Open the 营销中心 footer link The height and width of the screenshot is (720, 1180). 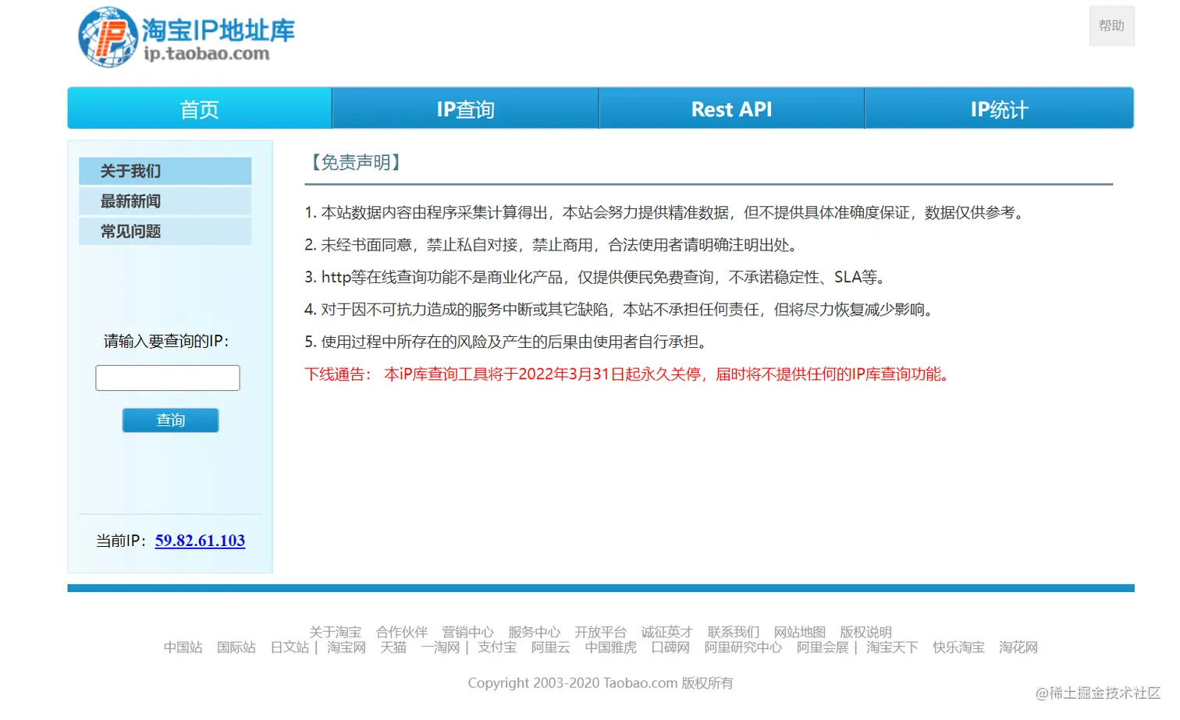click(468, 632)
